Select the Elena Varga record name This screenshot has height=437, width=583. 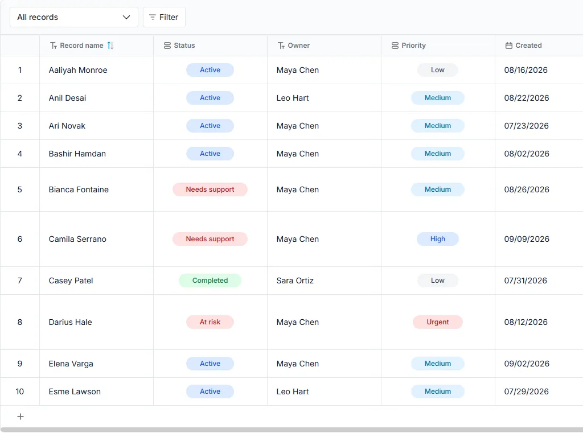(71, 364)
